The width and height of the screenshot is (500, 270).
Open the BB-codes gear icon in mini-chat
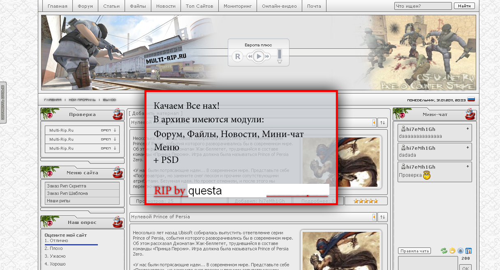point(461,251)
